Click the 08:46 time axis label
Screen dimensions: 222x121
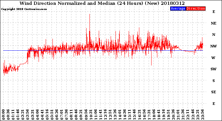pyautogui.click(x=76, y=115)
